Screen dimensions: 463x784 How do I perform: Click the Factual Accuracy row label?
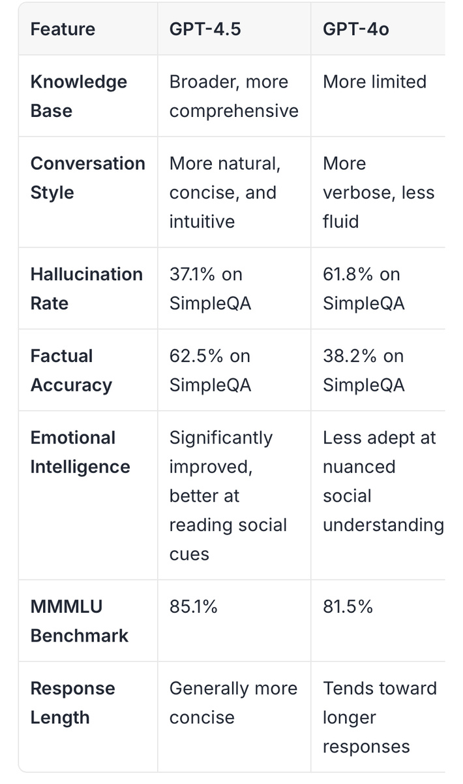coord(71,370)
